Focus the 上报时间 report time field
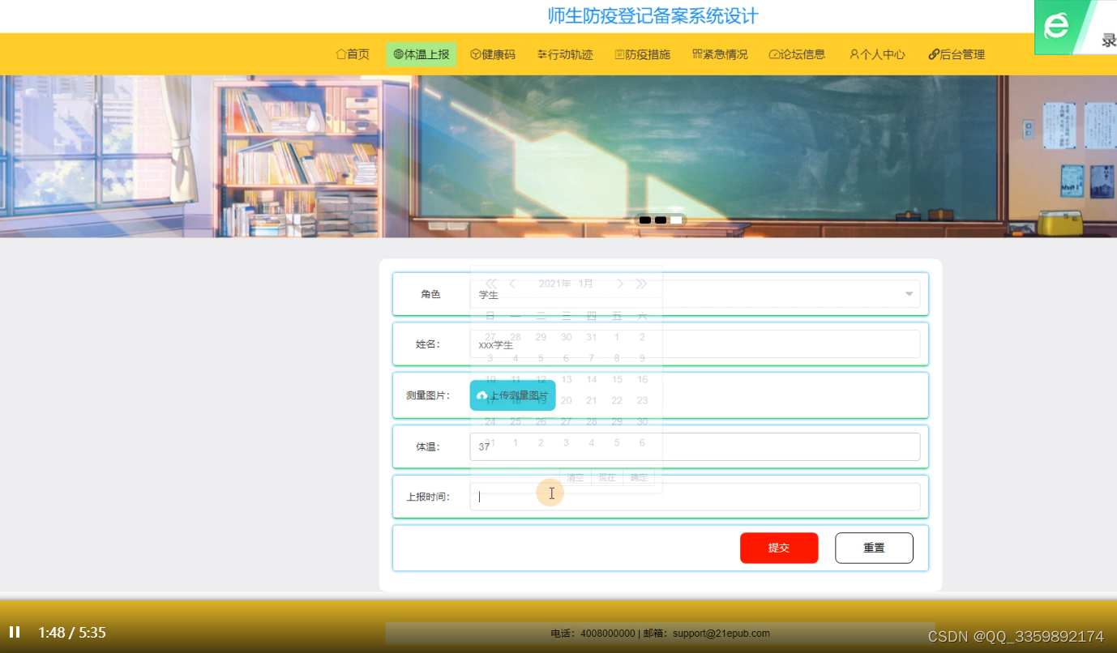The width and height of the screenshot is (1117, 653). point(695,497)
